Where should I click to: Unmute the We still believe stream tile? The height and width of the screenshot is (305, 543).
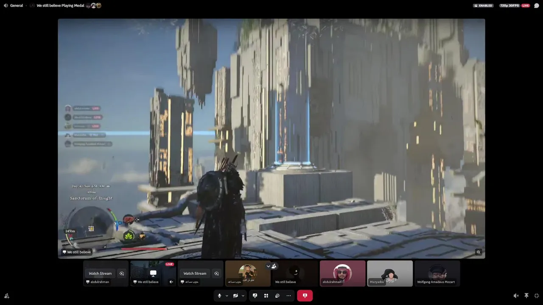(x=171, y=282)
